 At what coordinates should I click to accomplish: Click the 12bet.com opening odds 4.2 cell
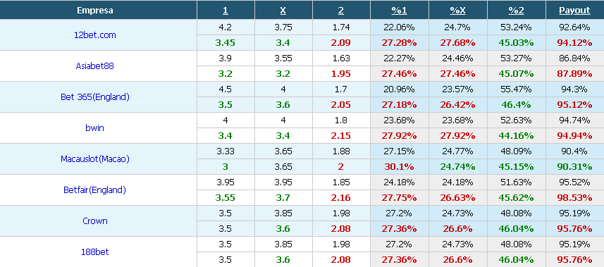(226, 27)
